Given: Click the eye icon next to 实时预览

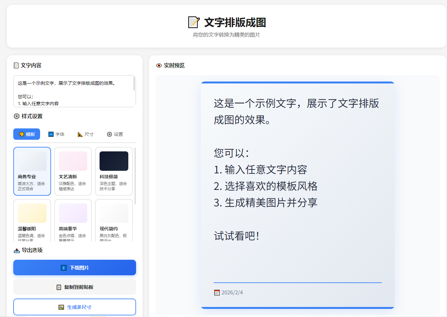Looking at the screenshot, I should [159, 66].
